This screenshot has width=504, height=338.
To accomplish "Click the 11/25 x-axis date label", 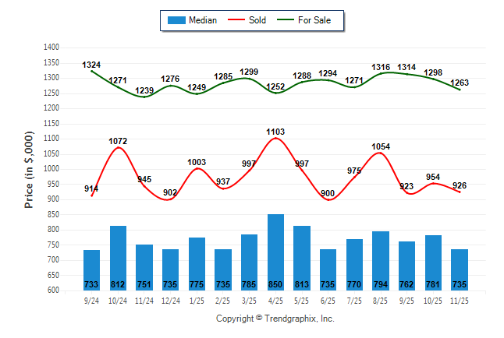I will coord(460,299).
